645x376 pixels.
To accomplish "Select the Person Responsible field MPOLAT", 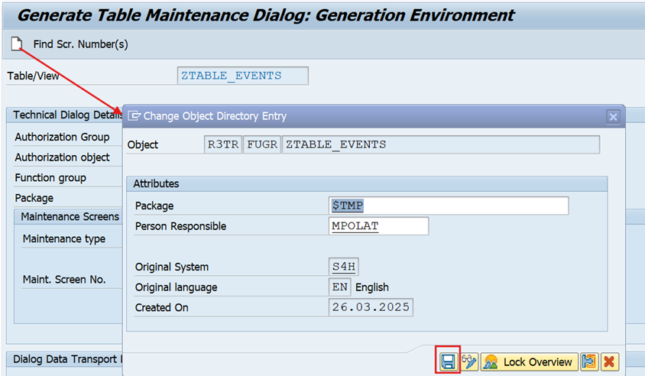I will pos(378,226).
